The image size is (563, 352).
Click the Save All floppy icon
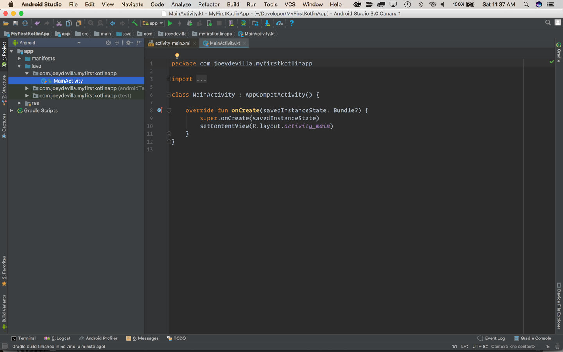click(15, 23)
